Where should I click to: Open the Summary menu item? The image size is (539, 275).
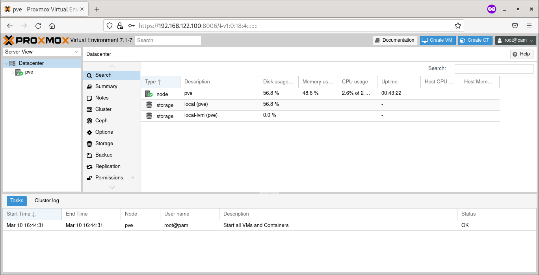click(x=112, y=87)
